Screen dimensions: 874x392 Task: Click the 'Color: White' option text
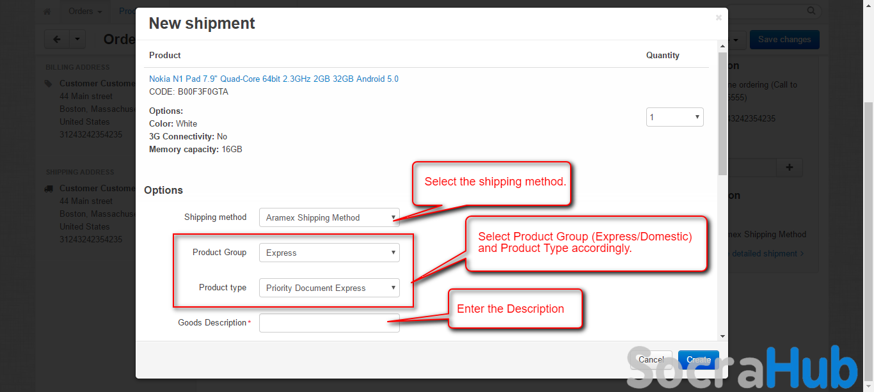[173, 123]
